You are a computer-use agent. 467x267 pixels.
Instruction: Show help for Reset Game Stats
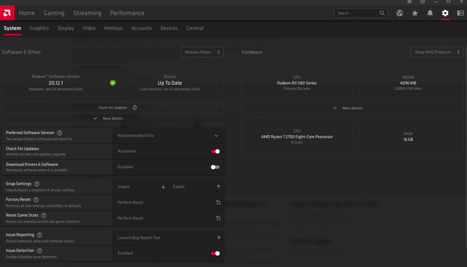click(44, 216)
